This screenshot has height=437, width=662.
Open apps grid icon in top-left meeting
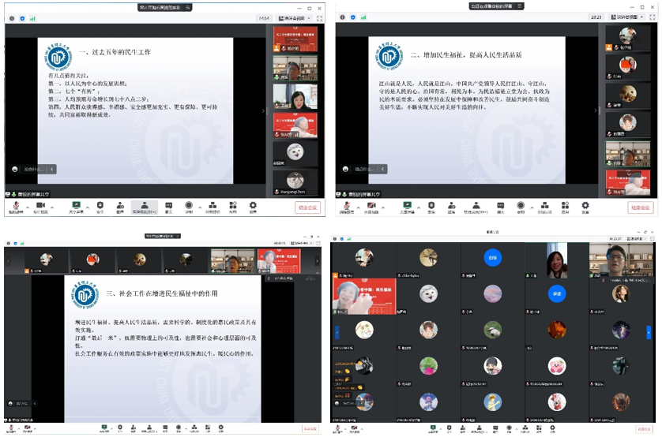232,206
